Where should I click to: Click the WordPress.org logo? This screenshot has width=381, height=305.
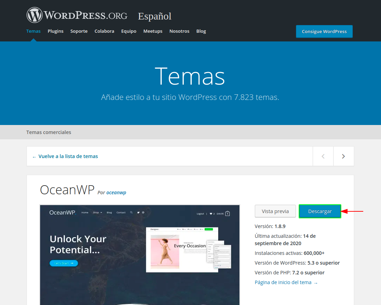tap(77, 15)
